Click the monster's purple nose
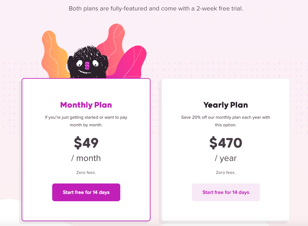308x226 pixels. point(87,65)
